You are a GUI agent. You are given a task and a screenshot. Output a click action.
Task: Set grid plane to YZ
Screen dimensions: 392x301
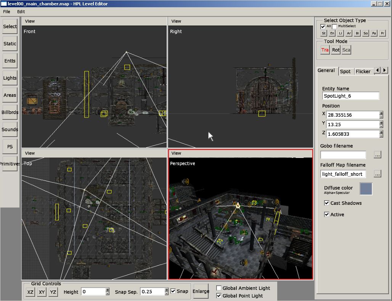[53, 292]
